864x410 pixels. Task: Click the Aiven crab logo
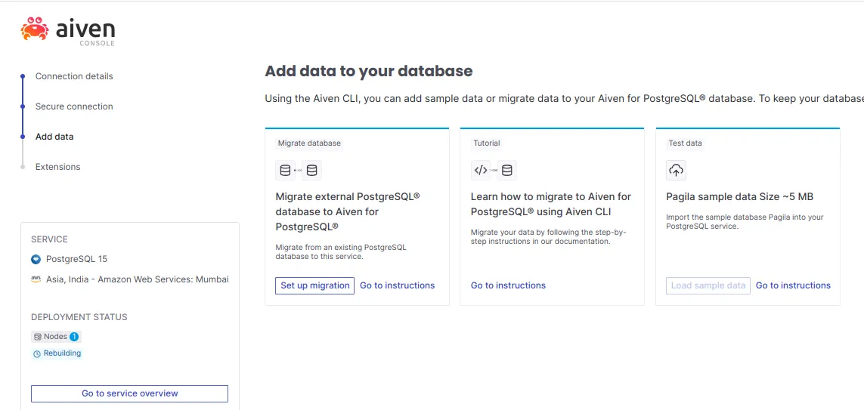coord(34,29)
